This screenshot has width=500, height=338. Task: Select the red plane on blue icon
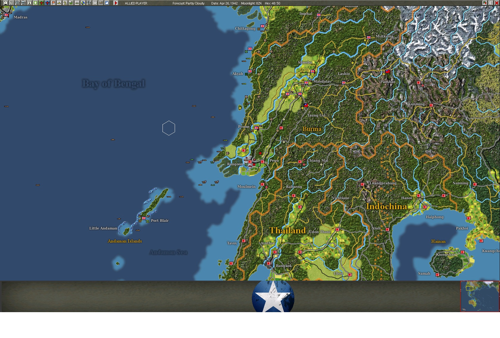pos(47,3)
